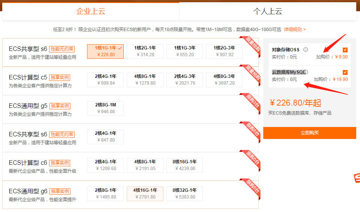This screenshot has width=360, height=212.
Task: Click the 独享实例 tag beside ECS通用型 g6
Action: tap(60, 191)
